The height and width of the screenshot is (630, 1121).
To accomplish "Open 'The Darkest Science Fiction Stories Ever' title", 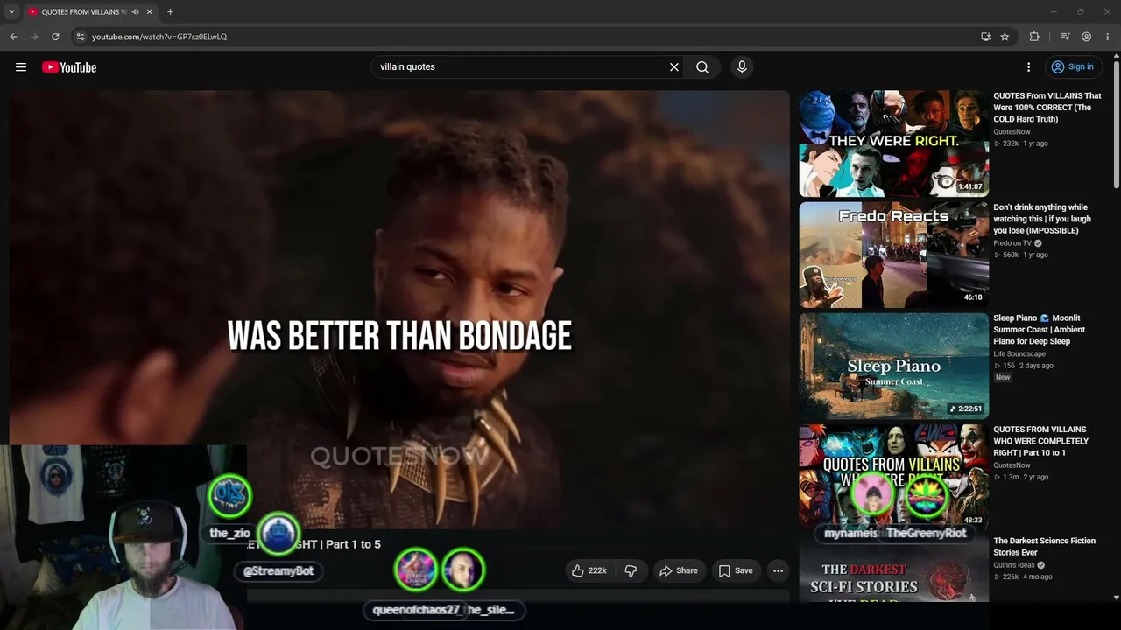I will click(1044, 547).
